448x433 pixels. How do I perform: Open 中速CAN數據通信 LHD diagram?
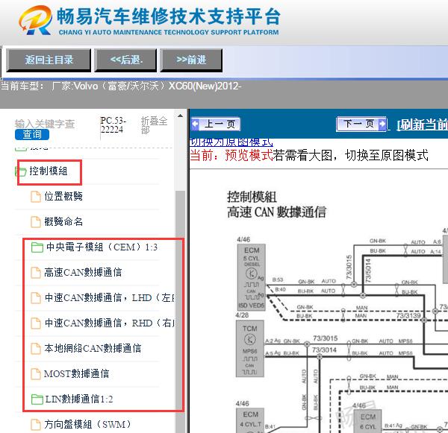click(110, 298)
